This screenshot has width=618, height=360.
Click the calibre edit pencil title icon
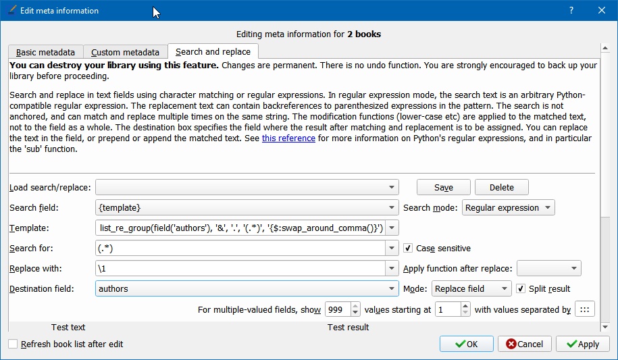click(11, 11)
